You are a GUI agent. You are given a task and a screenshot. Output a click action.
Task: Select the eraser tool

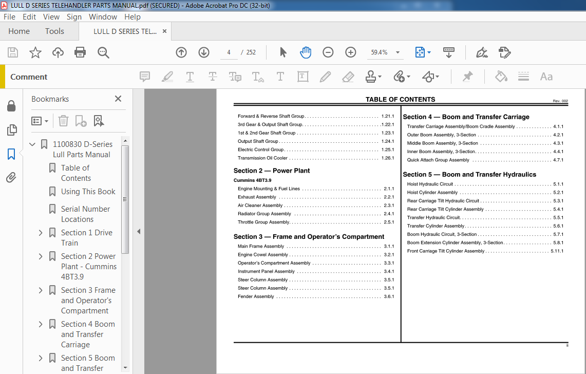click(348, 77)
